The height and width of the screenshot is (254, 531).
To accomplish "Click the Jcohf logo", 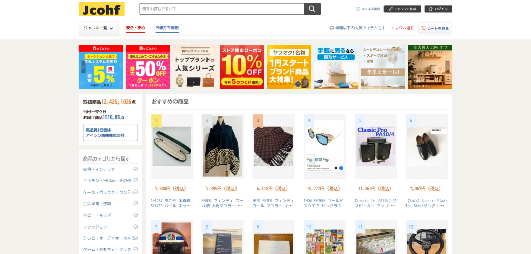I will click(x=102, y=9).
